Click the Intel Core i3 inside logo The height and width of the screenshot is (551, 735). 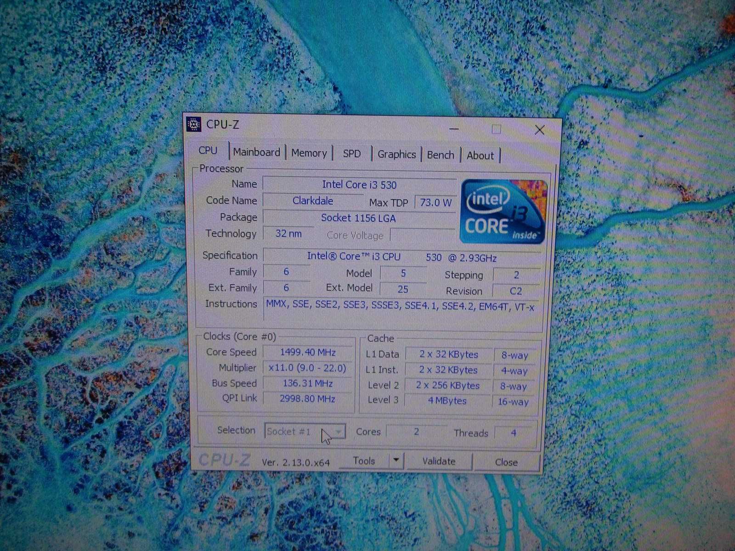pyautogui.click(x=503, y=212)
